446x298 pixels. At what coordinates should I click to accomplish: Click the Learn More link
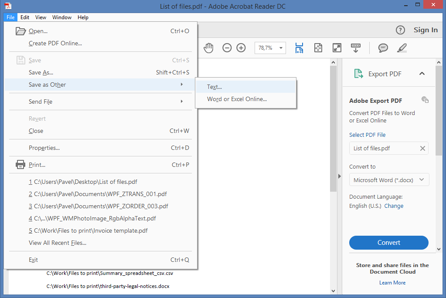click(x=392, y=283)
